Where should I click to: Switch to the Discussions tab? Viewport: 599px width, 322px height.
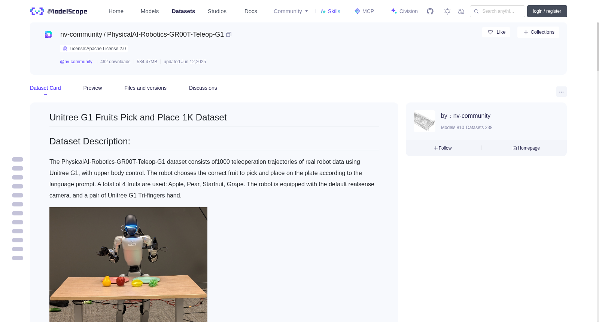(203, 88)
